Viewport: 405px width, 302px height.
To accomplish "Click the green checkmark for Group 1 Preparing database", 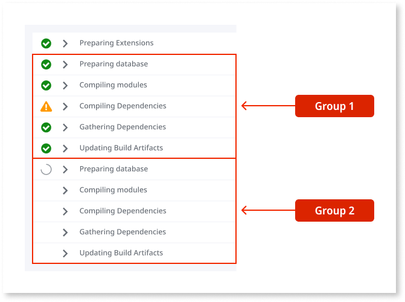I will click(x=46, y=65).
